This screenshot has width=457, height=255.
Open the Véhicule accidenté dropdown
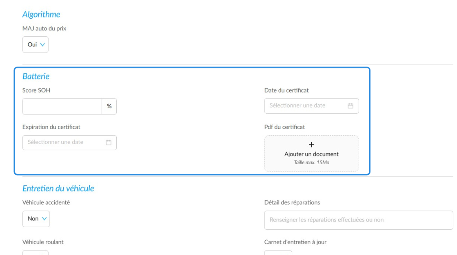pyautogui.click(x=36, y=219)
